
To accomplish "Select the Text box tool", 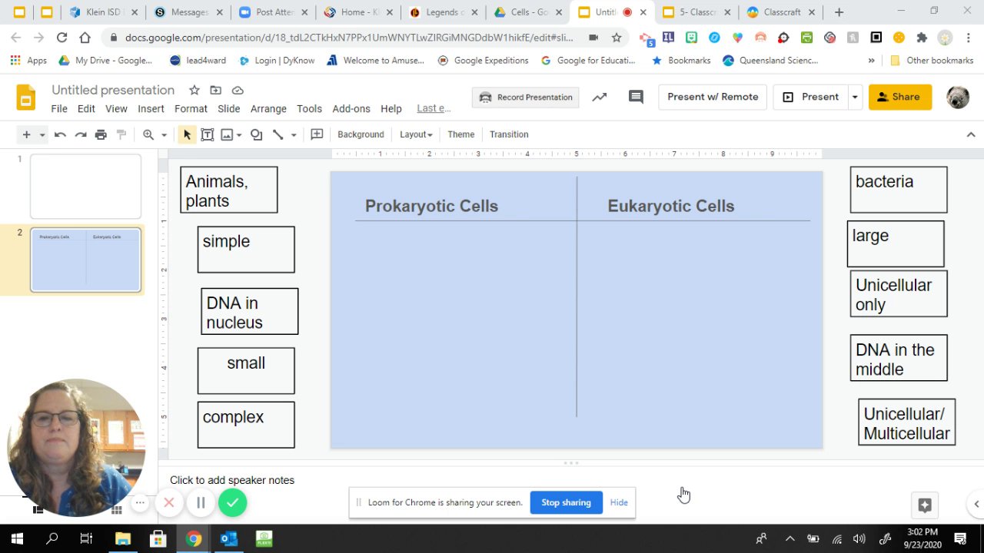I will (207, 134).
